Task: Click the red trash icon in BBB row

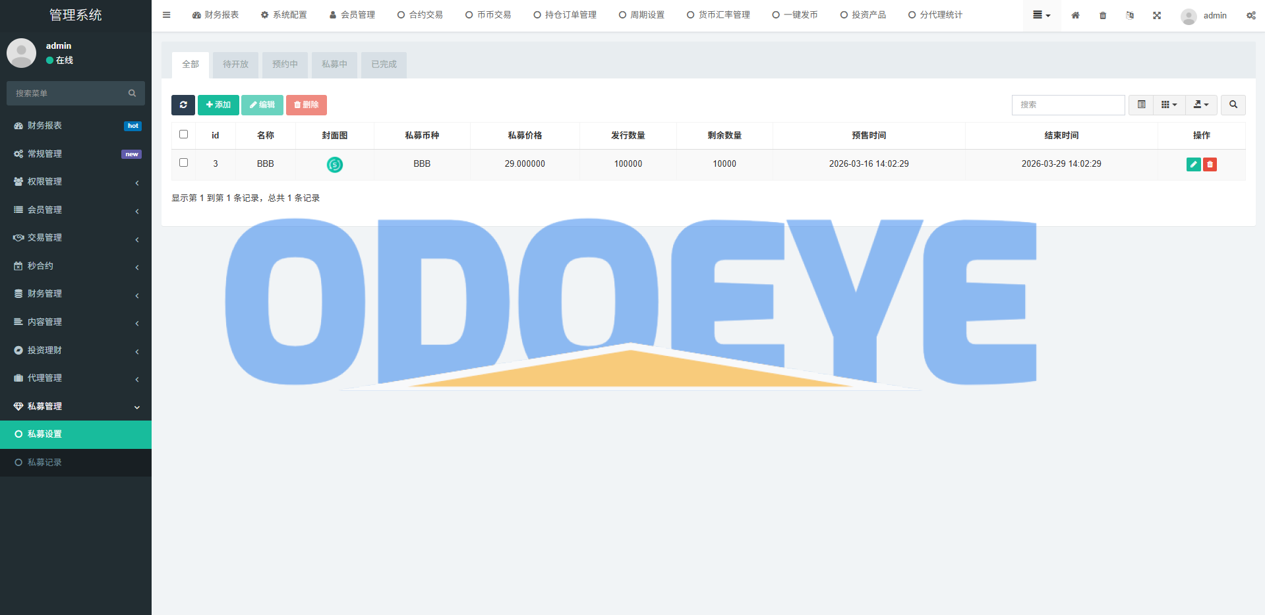Action: pos(1210,164)
